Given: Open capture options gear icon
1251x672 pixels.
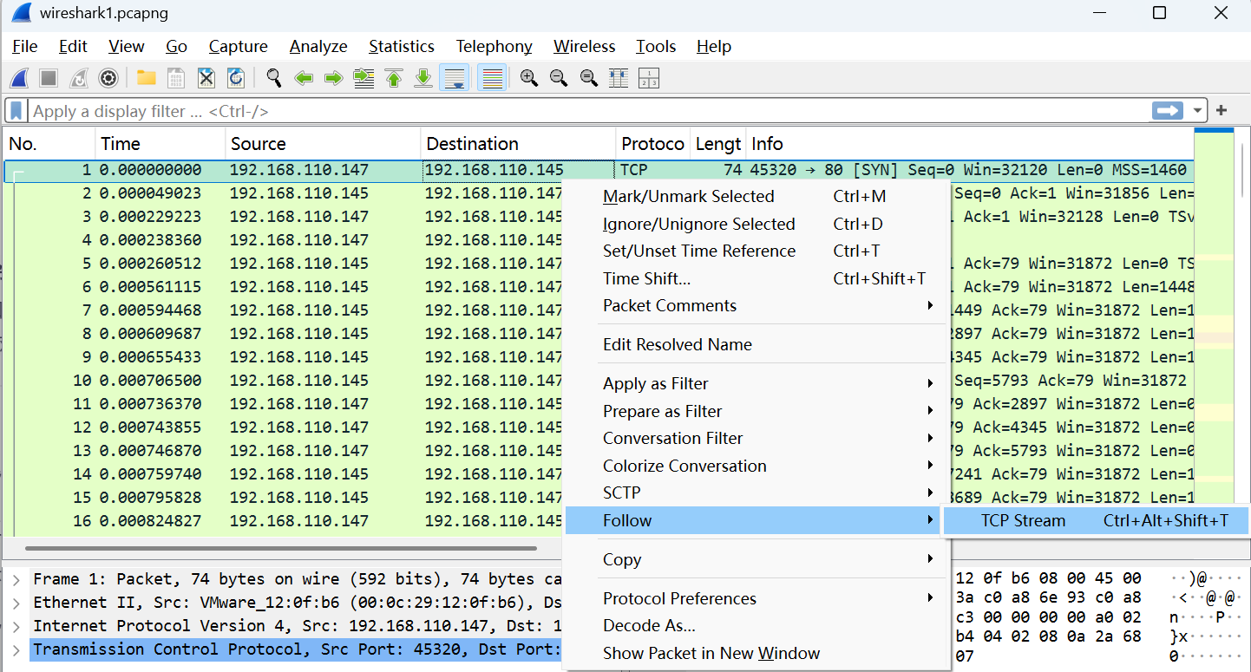Looking at the screenshot, I should (x=108, y=79).
